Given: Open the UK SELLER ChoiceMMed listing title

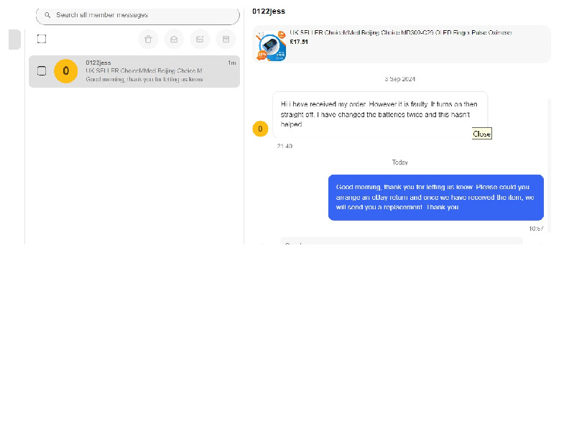Looking at the screenshot, I should point(401,33).
